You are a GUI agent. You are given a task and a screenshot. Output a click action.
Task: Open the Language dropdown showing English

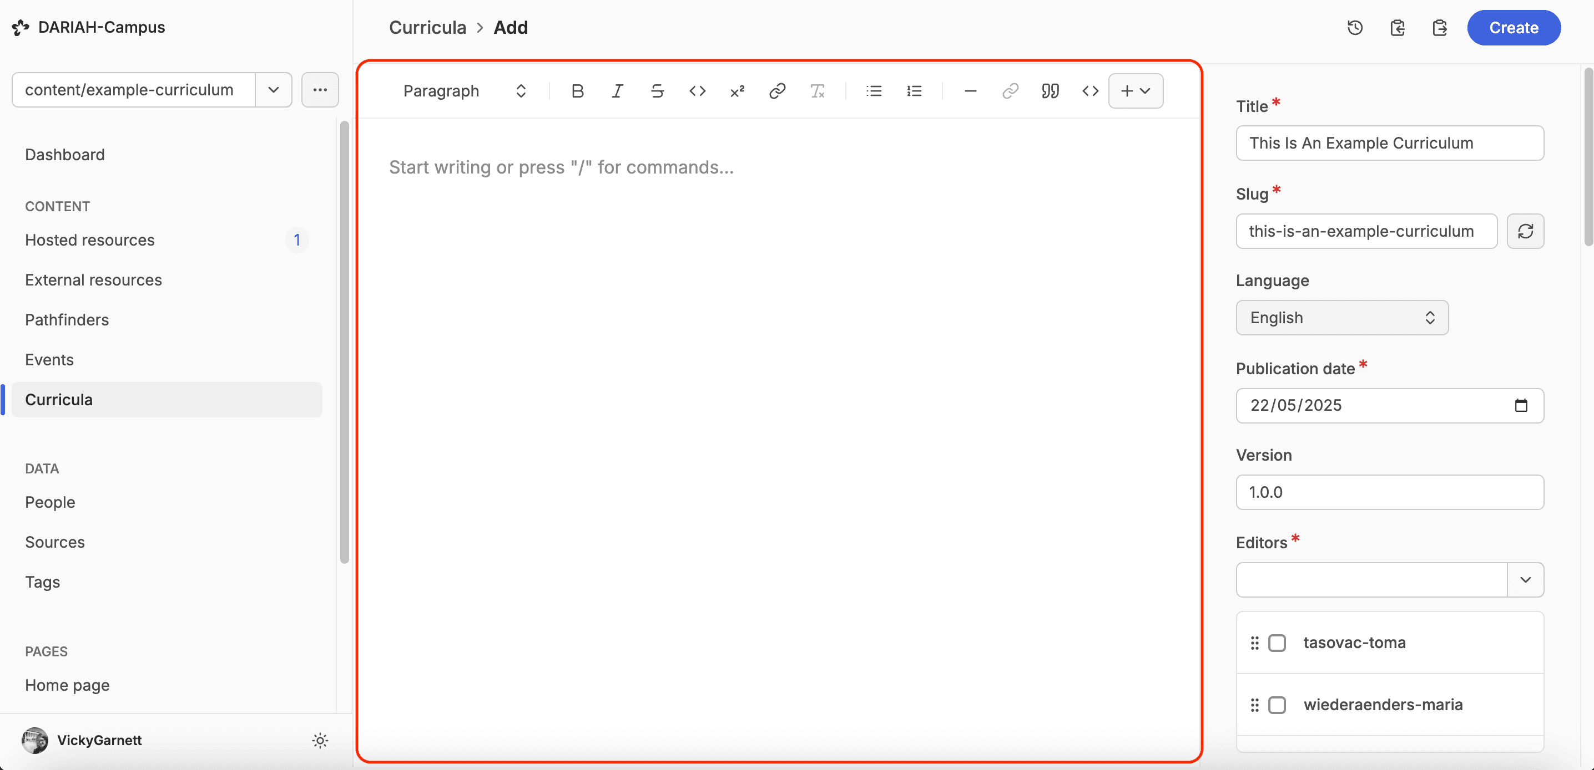pyautogui.click(x=1341, y=318)
